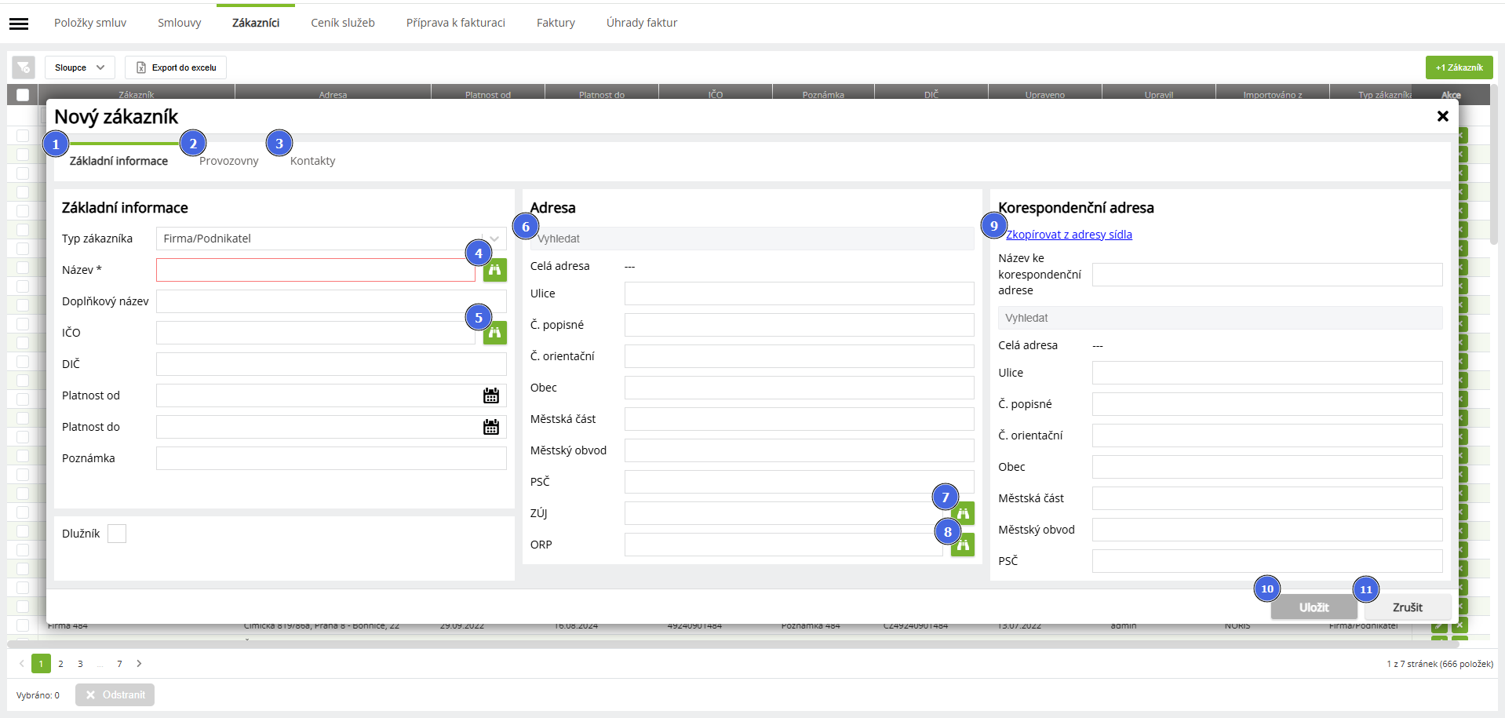Open the calendar picker for Platnost do
The image size is (1505, 718).
tap(491, 427)
